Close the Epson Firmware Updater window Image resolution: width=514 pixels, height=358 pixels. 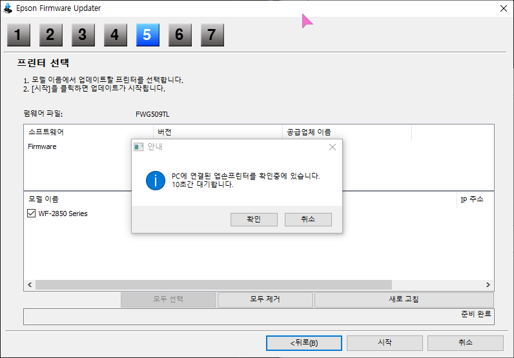(504, 8)
